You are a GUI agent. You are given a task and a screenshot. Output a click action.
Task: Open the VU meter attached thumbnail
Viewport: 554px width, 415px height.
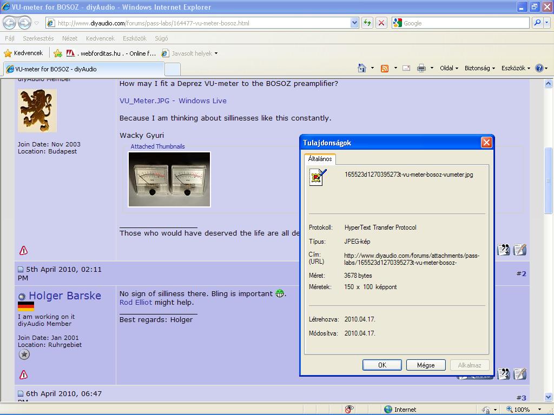(169, 179)
